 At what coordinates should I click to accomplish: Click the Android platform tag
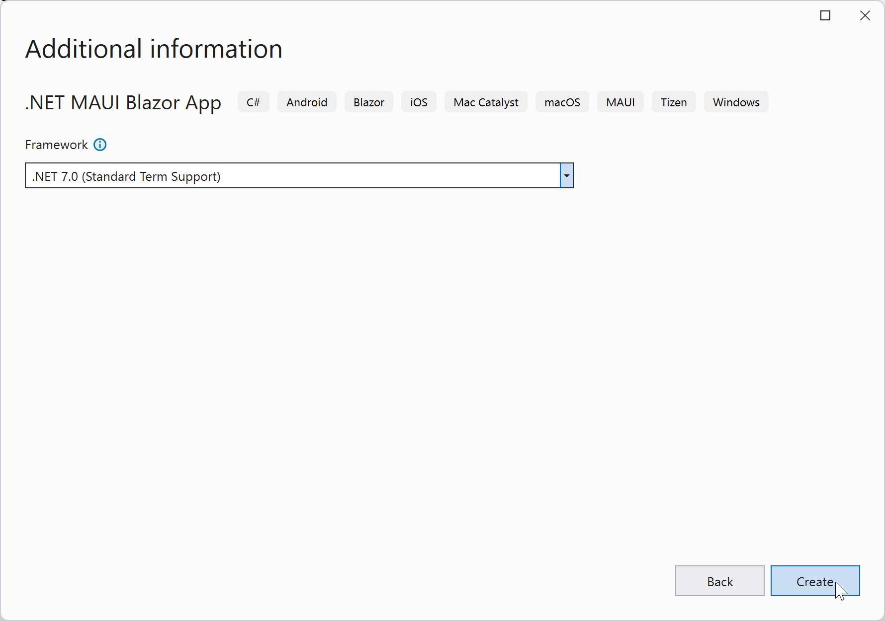(x=307, y=102)
